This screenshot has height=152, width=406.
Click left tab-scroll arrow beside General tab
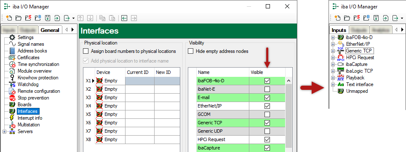pyautogui.click(x=67, y=30)
